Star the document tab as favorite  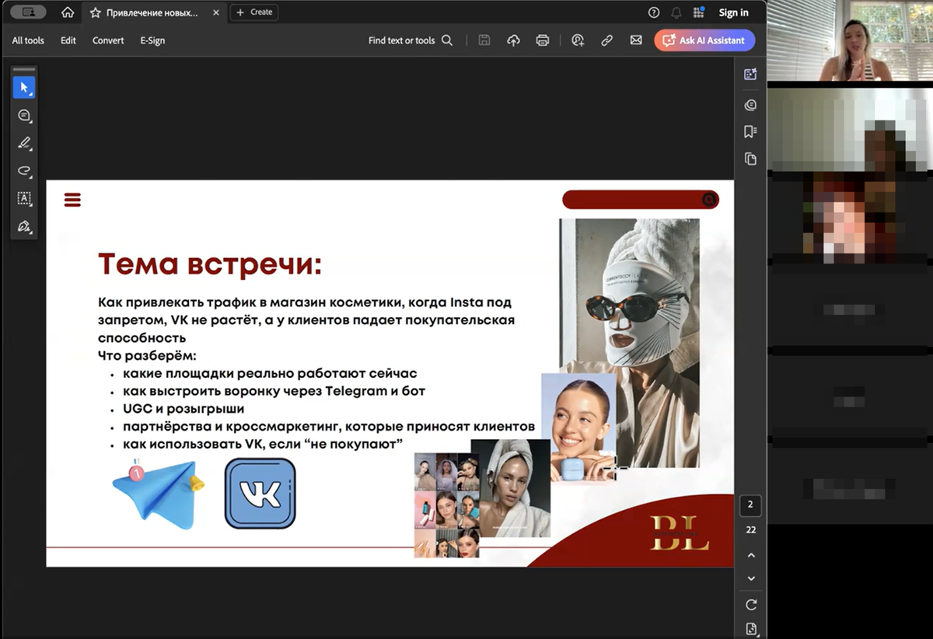coord(95,12)
